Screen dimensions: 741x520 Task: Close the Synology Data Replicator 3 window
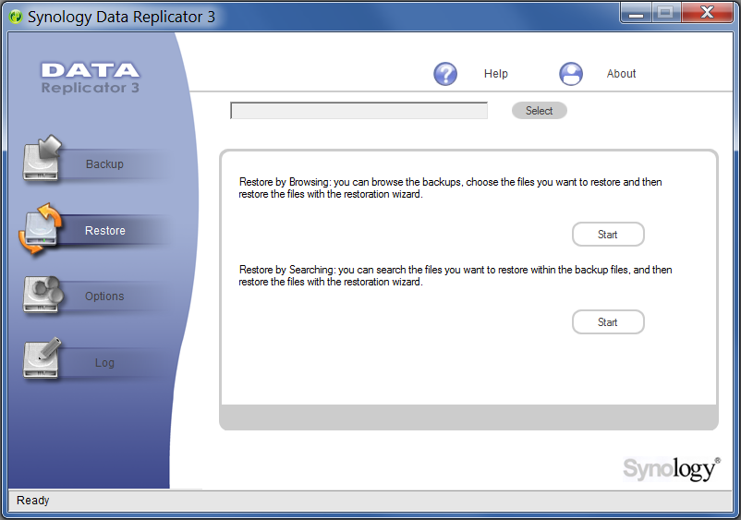pyautogui.click(x=708, y=13)
